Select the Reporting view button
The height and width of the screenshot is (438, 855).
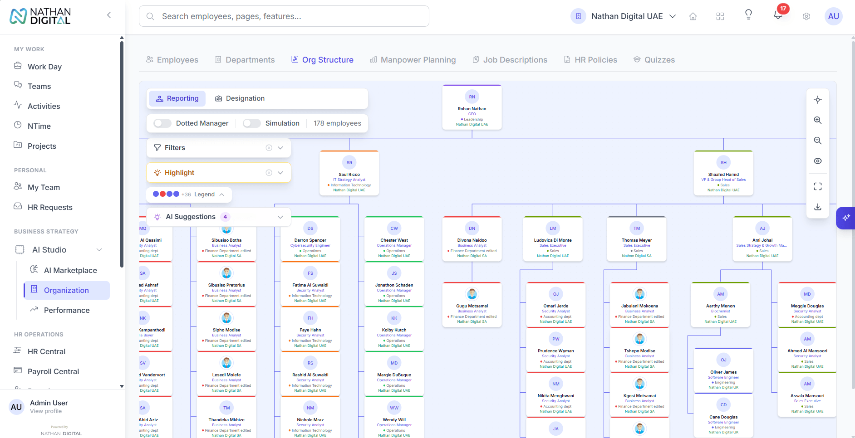coord(177,98)
